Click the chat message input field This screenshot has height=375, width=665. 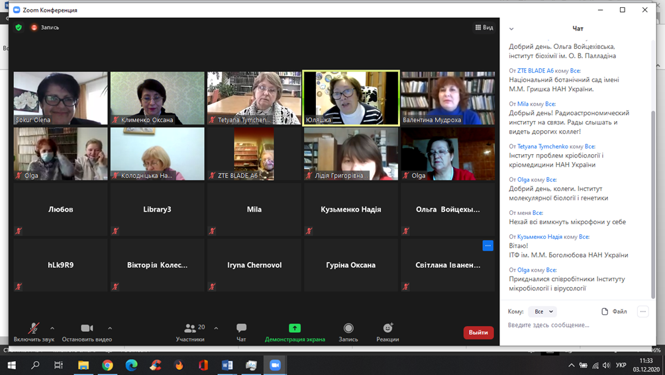point(570,325)
